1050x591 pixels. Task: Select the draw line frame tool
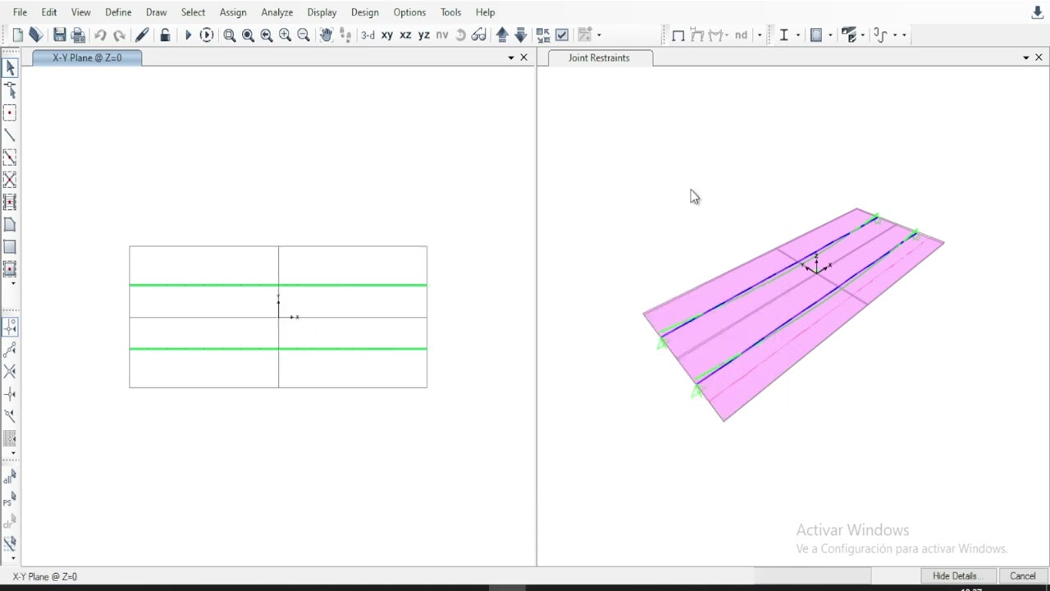tap(10, 135)
